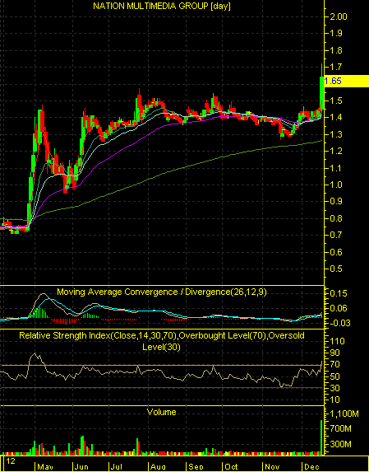Click the orange RSI overbought line at 70
This screenshot has height=472, width=369.
pyautogui.click(x=162, y=365)
